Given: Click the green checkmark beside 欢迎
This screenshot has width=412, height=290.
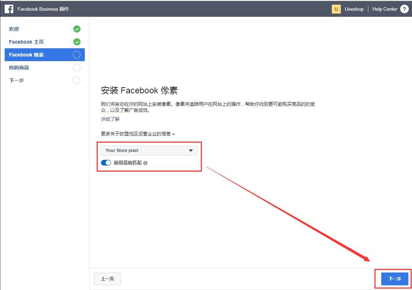Looking at the screenshot, I should [77, 29].
